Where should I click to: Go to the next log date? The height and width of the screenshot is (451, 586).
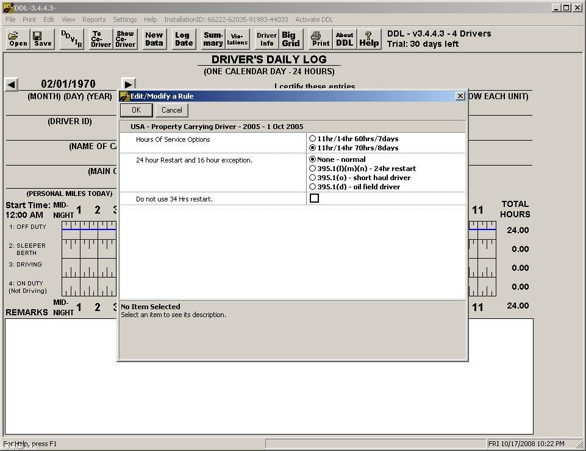128,85
